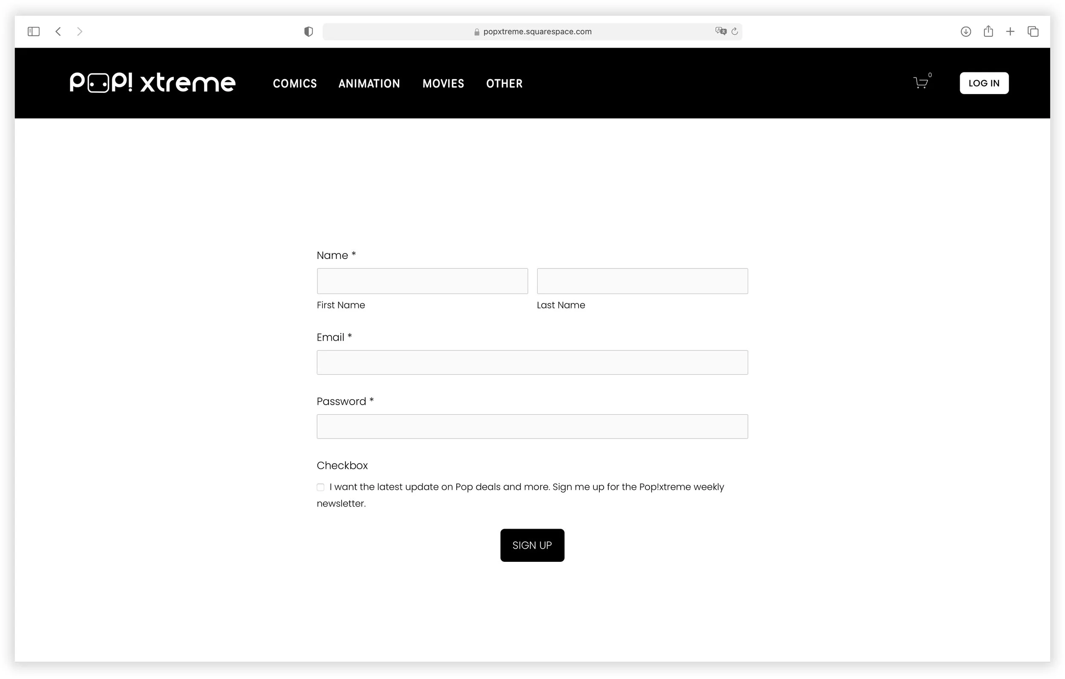Show tab overview icon
The image size is (1065, 679).
click(x=1033, y=32)
